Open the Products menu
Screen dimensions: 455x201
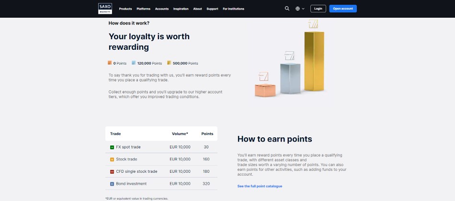pos(125,9)
